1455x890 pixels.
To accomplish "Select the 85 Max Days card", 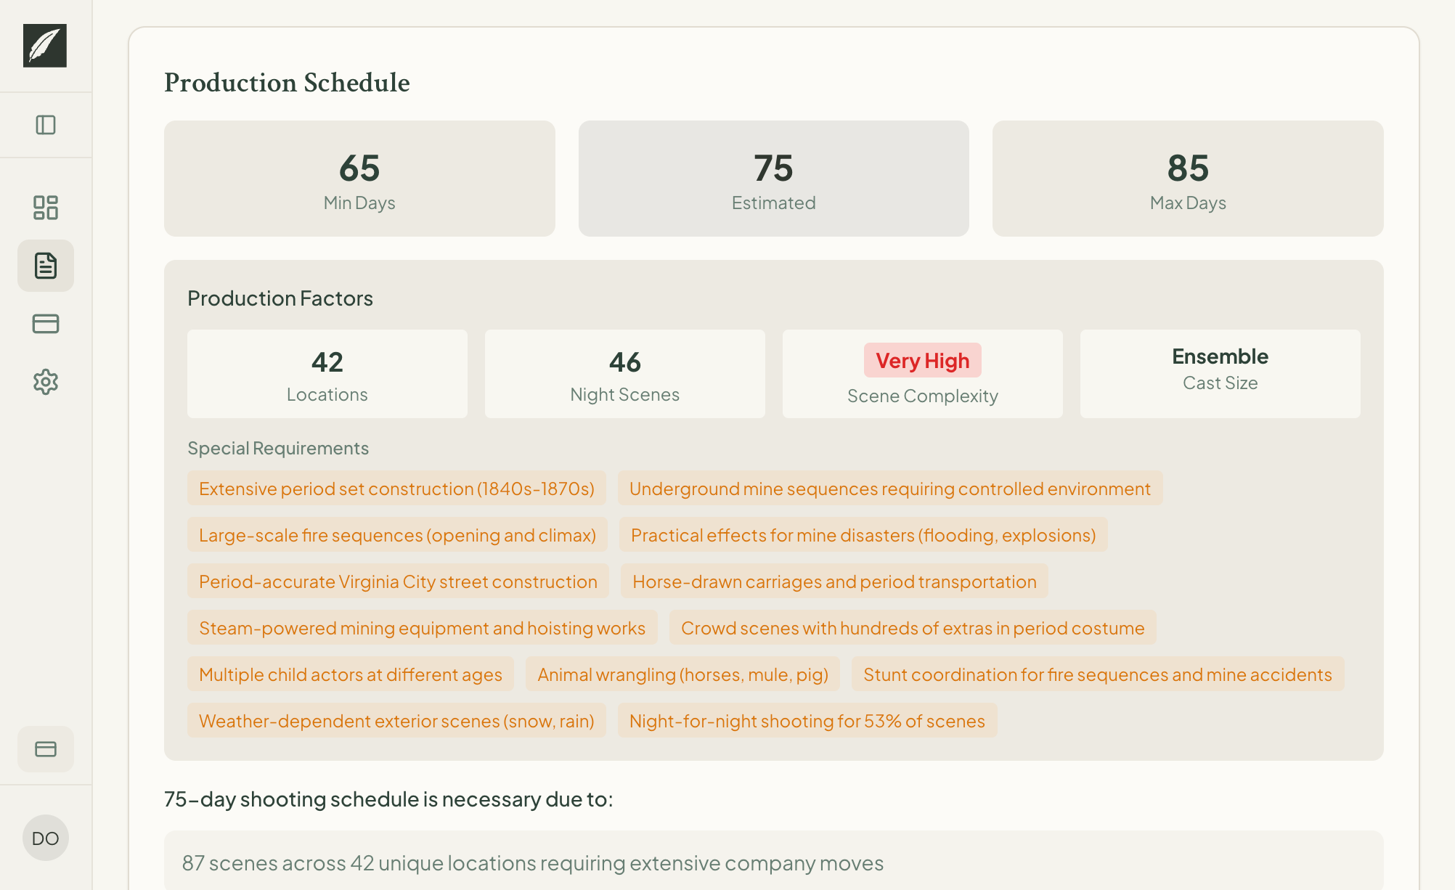I will 1188,179.
